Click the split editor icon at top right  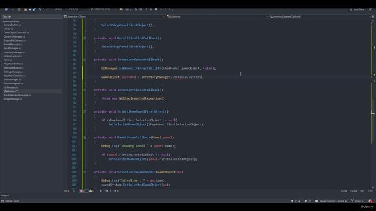tap(373, 16)
